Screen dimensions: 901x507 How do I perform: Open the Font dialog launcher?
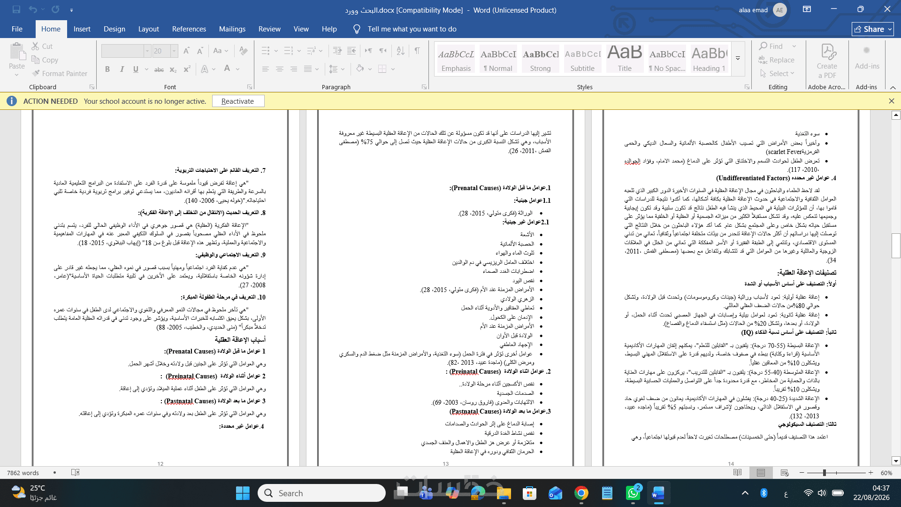pos(250,87)
